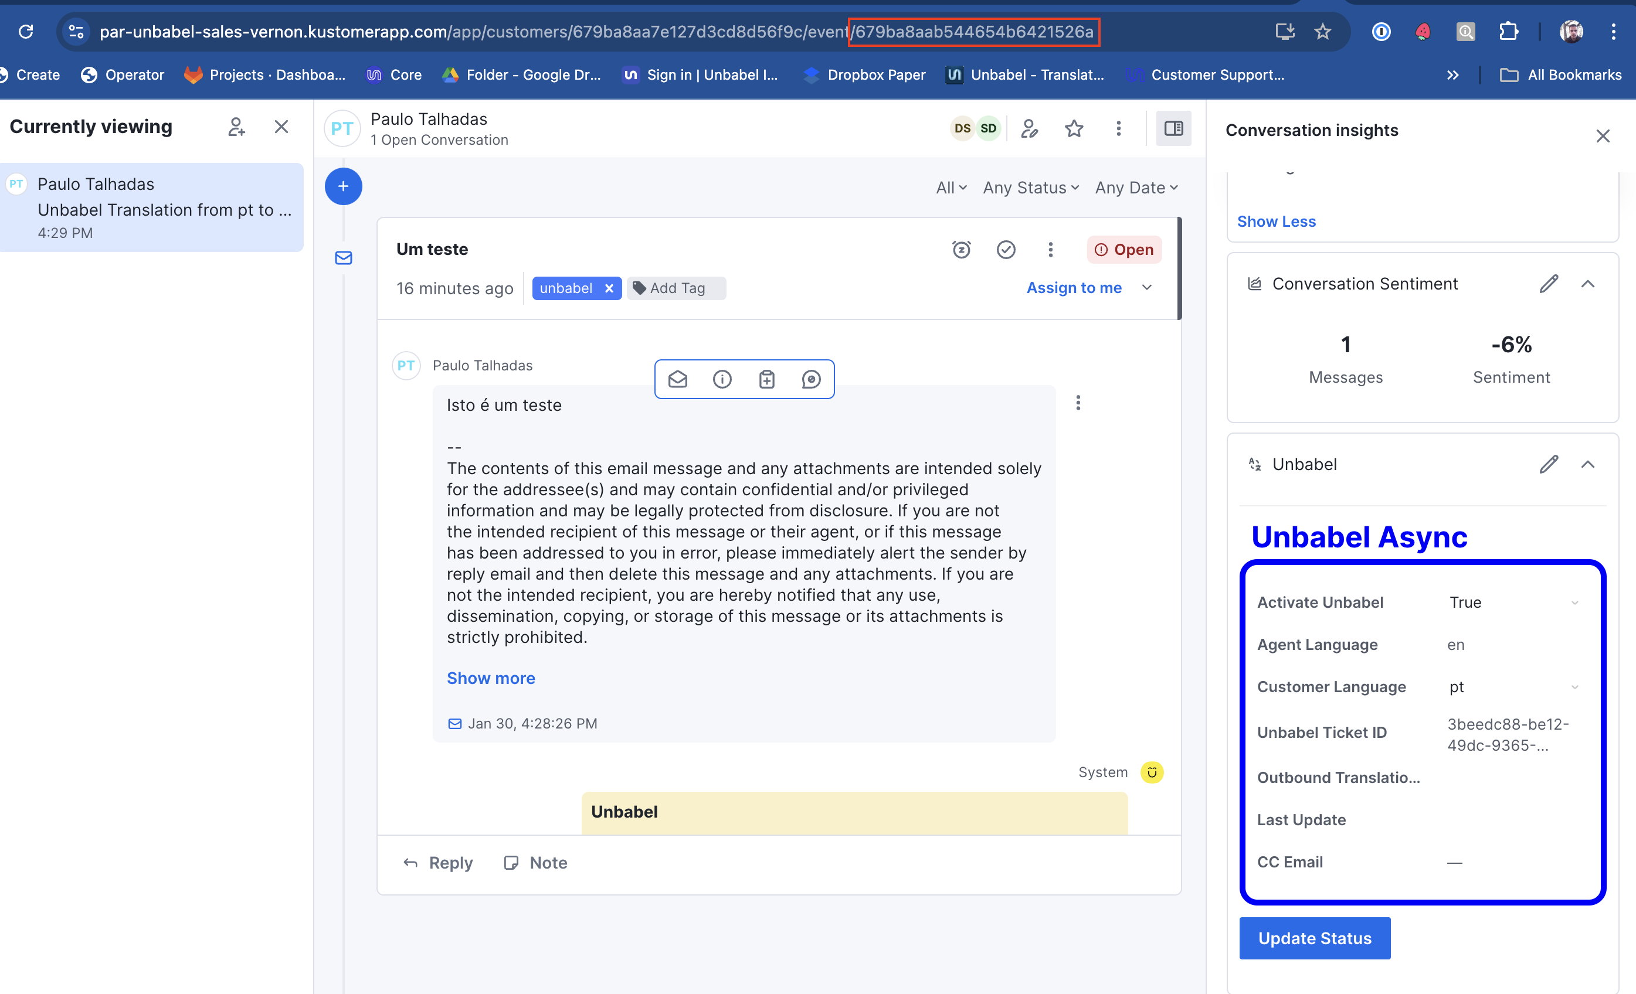The image size is (1636, 994).
Task: Open the Projects Dashboard bookmark
Action: [264, 75]
